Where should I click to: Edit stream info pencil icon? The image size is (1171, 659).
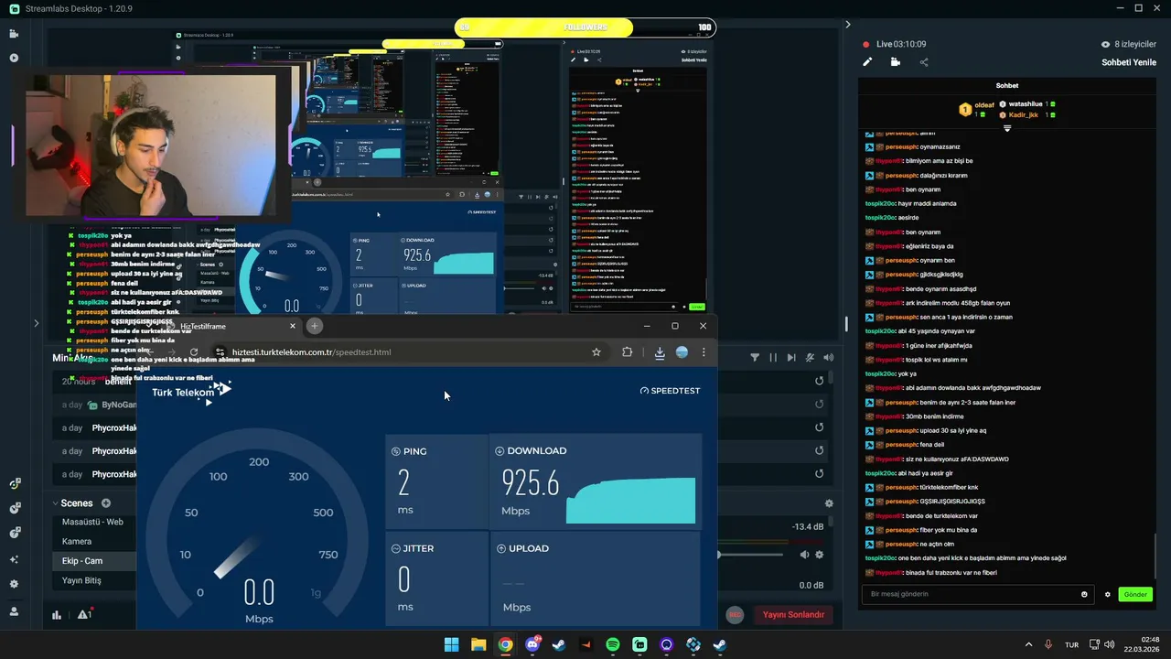(x=867, y=62)
